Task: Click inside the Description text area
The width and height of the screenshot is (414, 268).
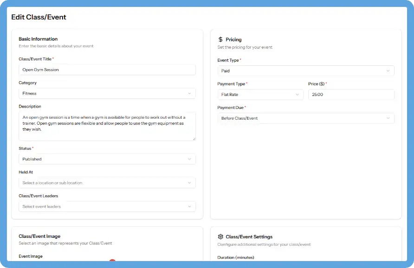Action: 107,125
